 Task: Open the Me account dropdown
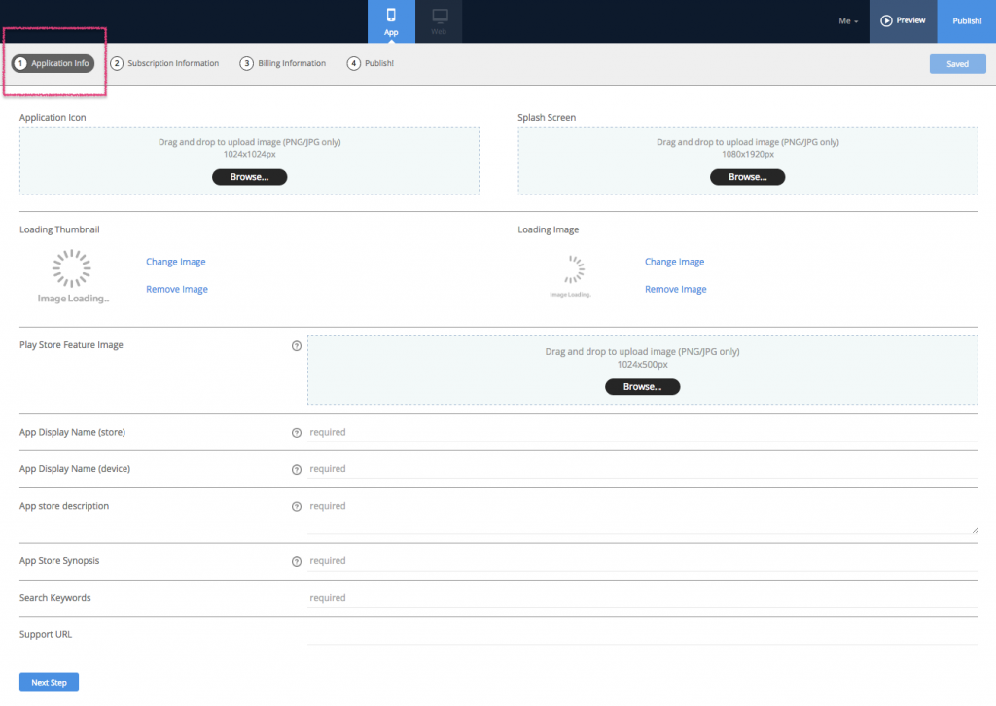(847, 19)
